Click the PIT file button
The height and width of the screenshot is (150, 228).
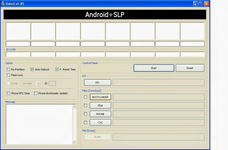(x=97, y=82)
